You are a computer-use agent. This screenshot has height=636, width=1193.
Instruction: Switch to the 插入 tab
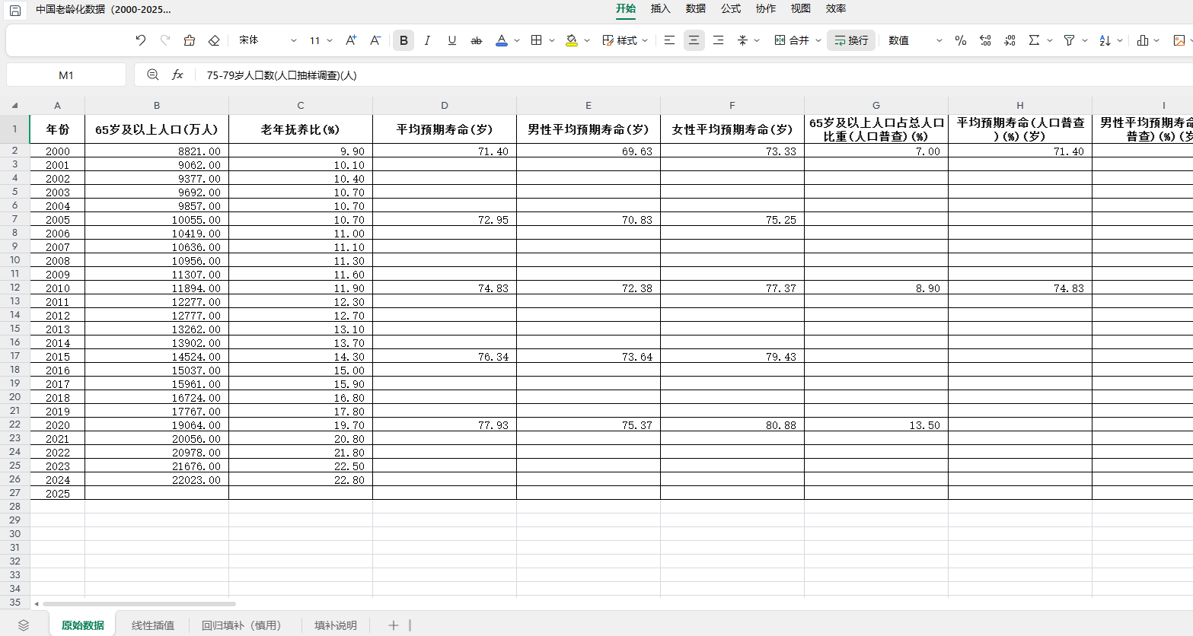(661, 8)
